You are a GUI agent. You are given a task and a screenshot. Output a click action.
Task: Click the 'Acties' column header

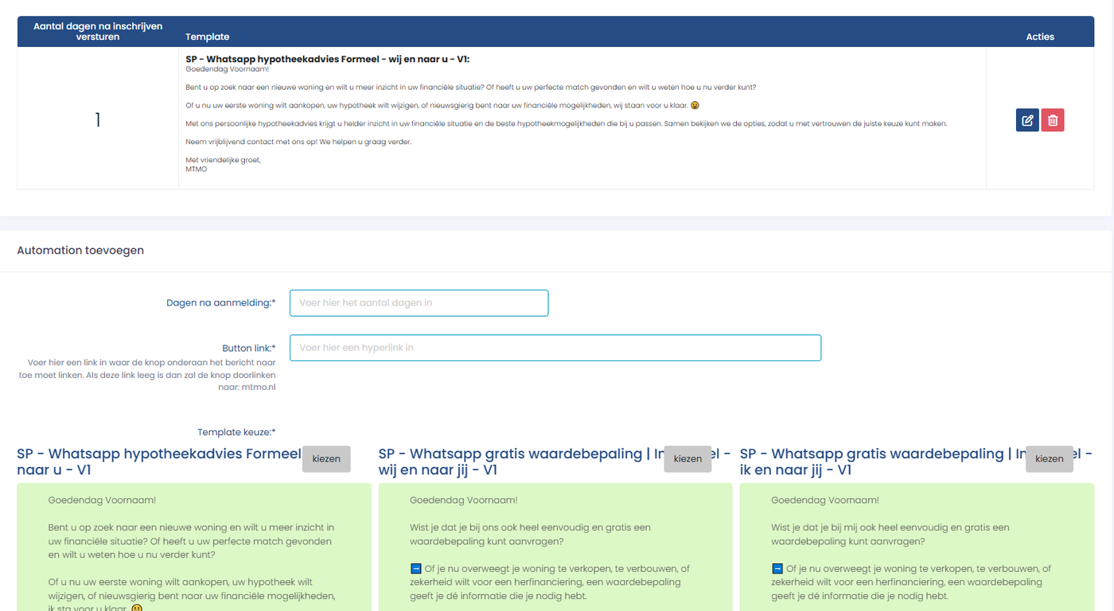point(1040,37)
